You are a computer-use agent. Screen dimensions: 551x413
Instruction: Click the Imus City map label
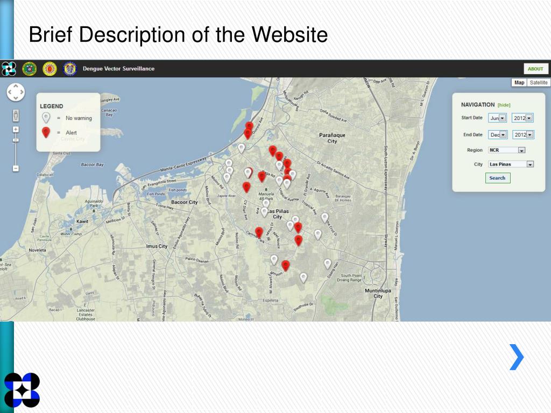pyautogui.click(x=157, y=246)
